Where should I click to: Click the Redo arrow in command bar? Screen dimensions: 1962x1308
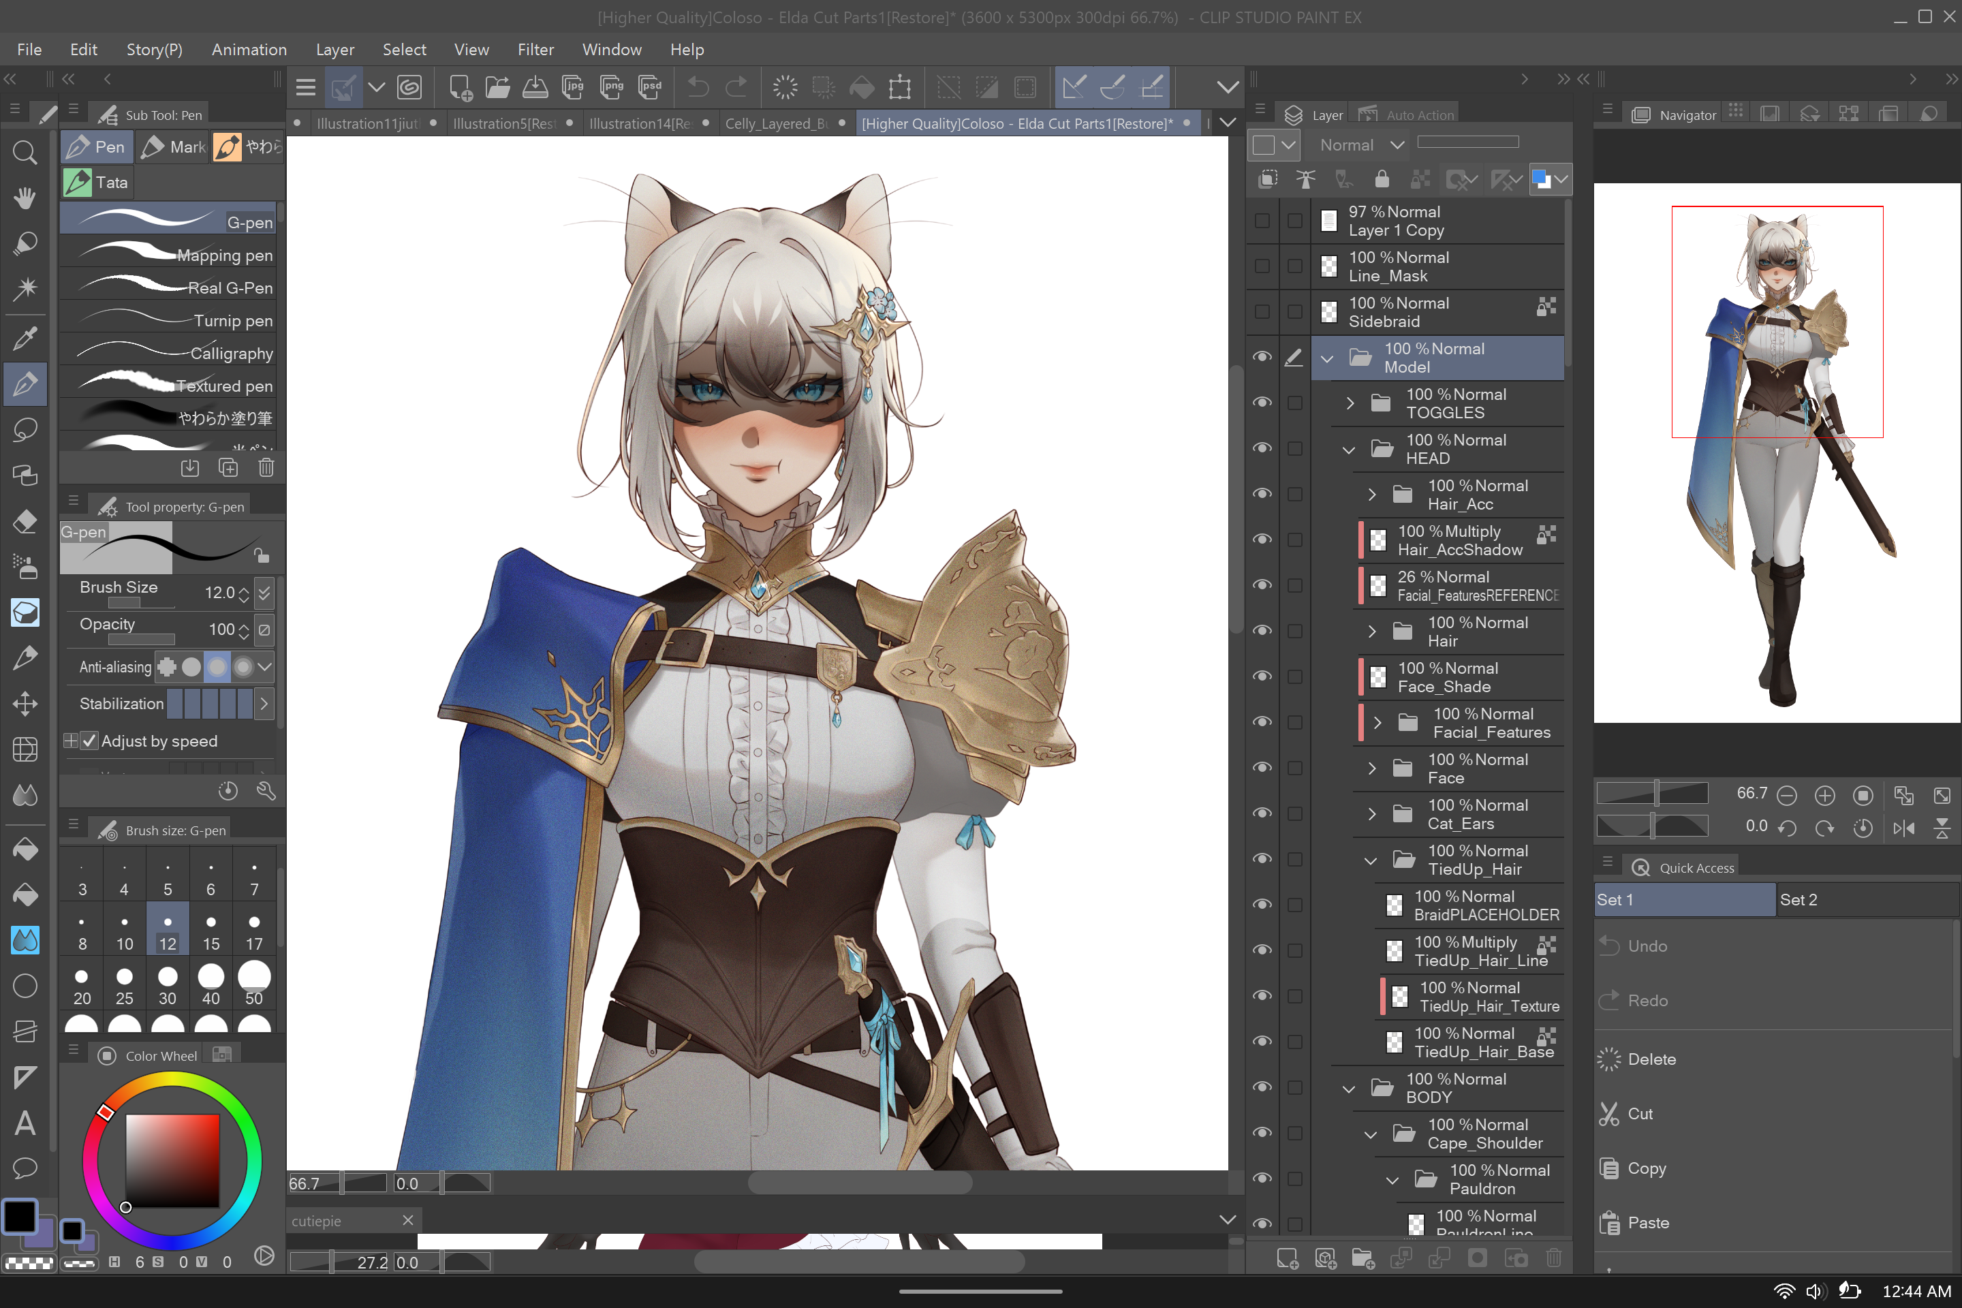pyautogui.click(x=736, y=87)
